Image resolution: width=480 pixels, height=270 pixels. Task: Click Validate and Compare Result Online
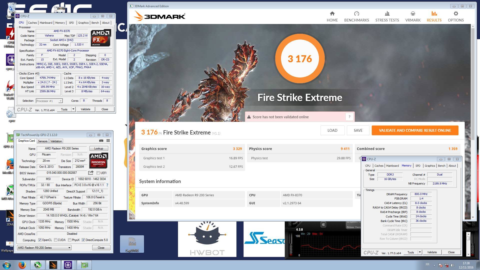click(415, 130)
